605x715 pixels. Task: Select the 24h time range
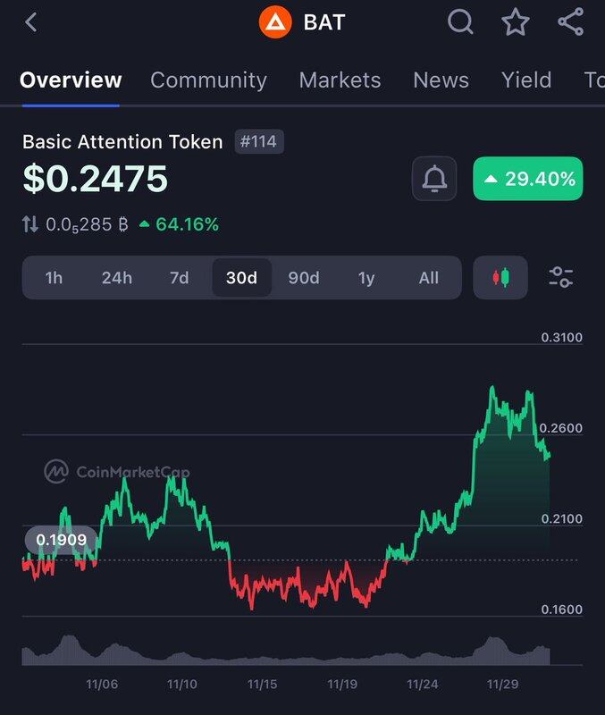pos(116,278)
